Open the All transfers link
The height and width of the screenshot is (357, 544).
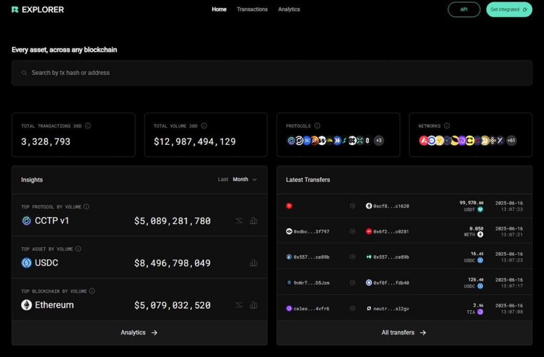tap(404, 332)
